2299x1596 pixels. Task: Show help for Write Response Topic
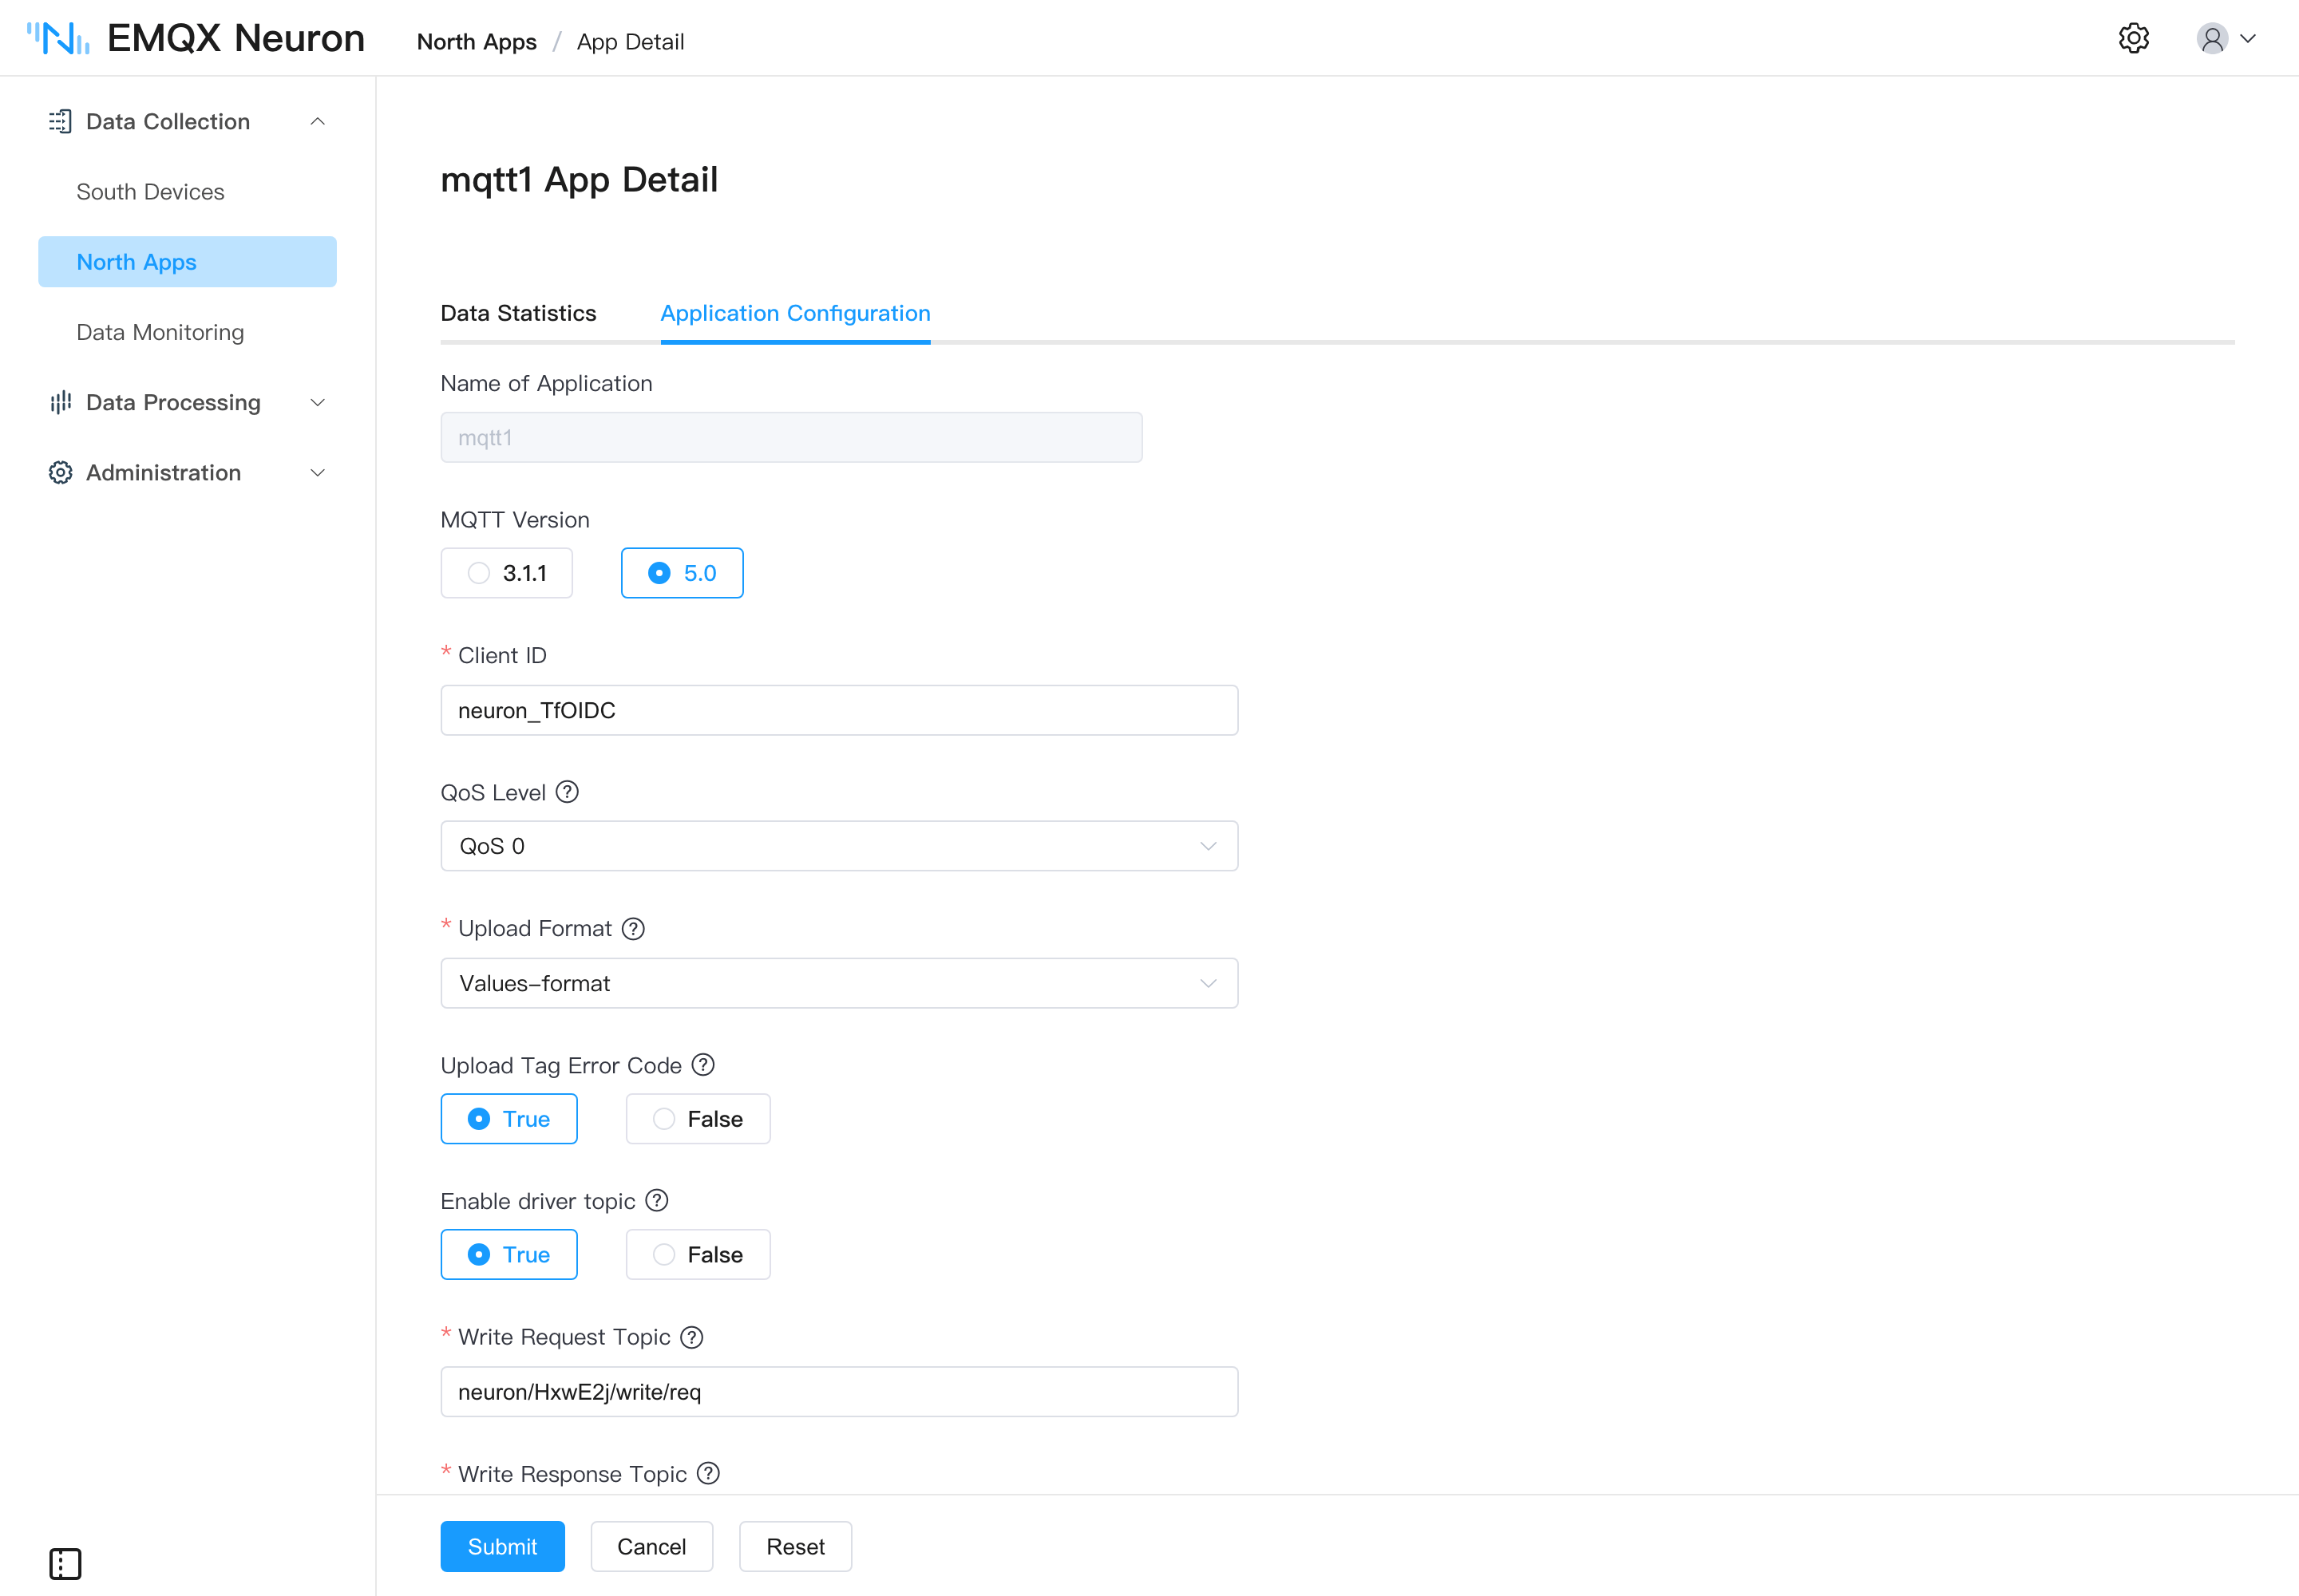(708, 1473)
